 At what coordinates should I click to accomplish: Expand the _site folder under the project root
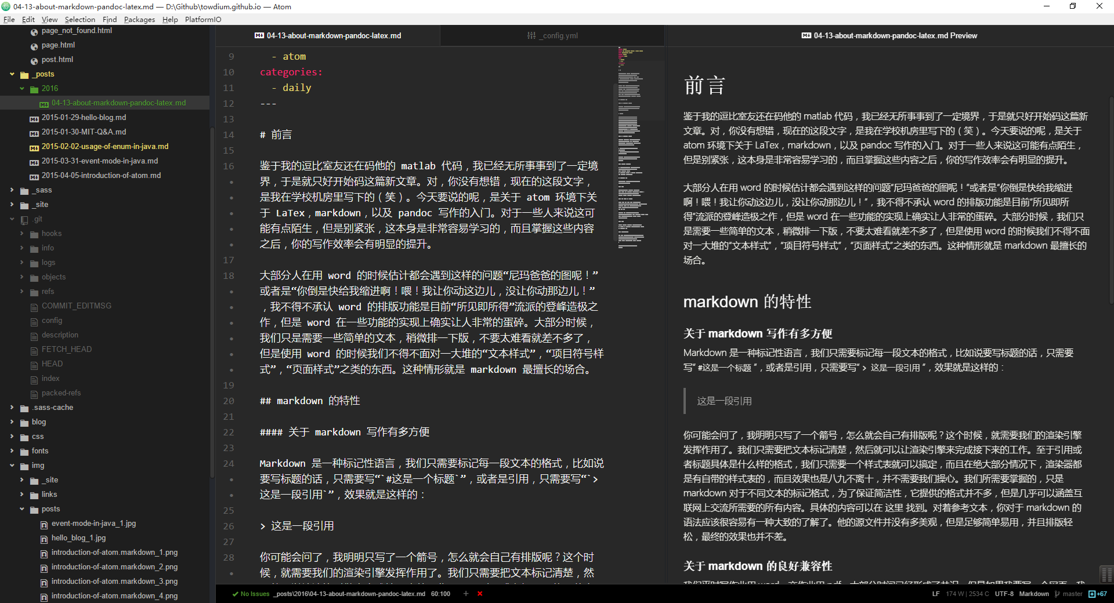12,205
